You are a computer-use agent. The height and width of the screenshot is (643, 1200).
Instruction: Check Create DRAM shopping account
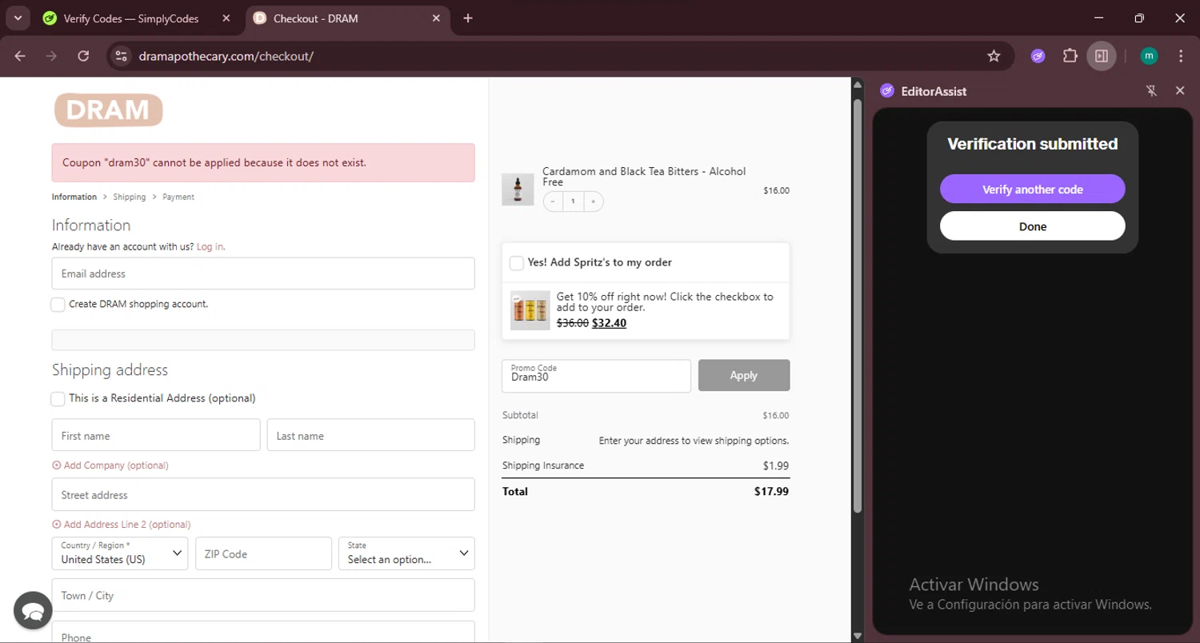(58, 305)
